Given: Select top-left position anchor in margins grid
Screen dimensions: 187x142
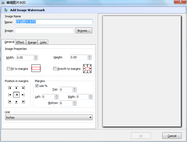Looking at the screenshot, I should click(x=10, y=88).
